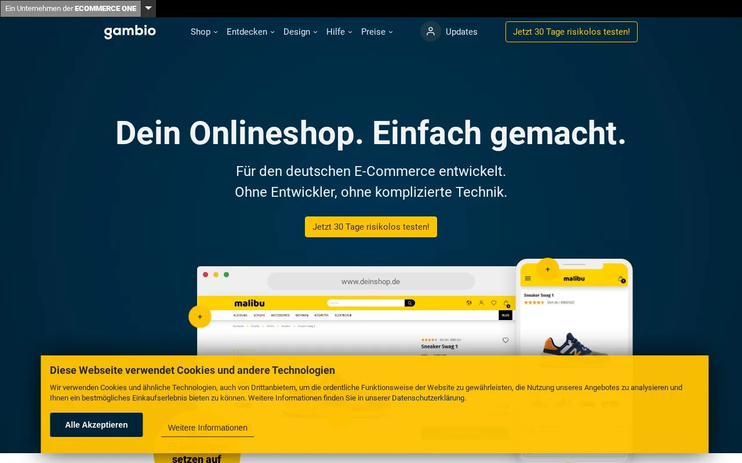Open the Design dropdown menu
Image resolution: width=742 pixels, height=463 pixels.
300,32
